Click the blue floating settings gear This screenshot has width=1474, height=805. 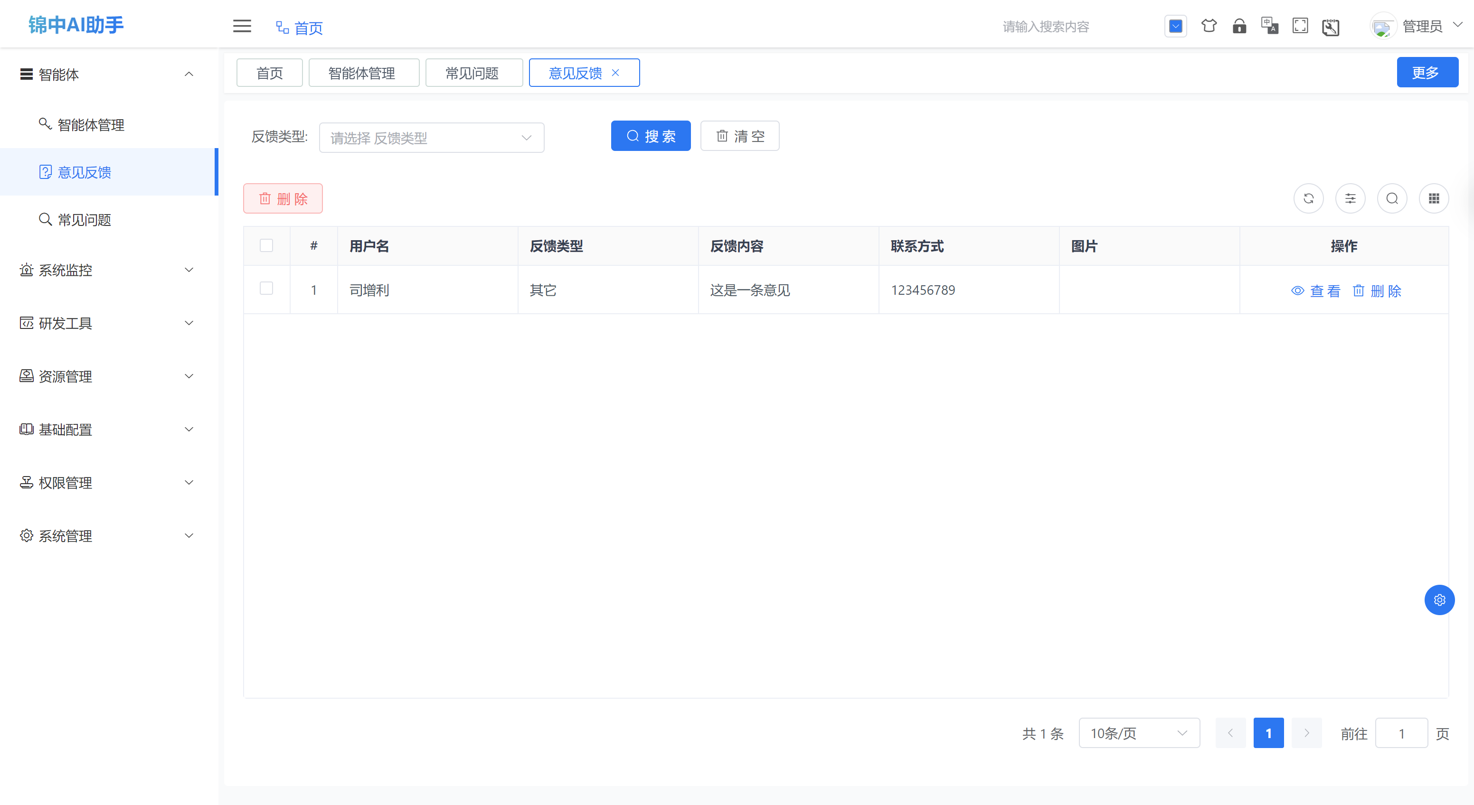[1439, 600]
